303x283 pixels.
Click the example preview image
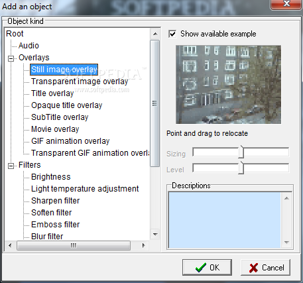(228, 85)
